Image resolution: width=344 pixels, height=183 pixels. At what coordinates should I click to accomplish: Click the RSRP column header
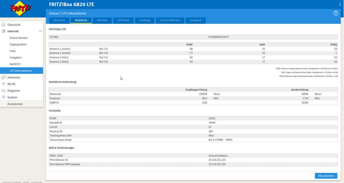point(189,44)
